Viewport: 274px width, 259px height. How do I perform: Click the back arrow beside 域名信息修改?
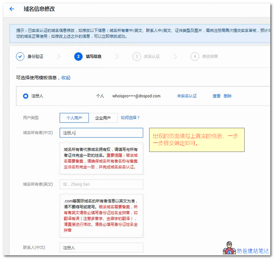(x=12, y=9)
